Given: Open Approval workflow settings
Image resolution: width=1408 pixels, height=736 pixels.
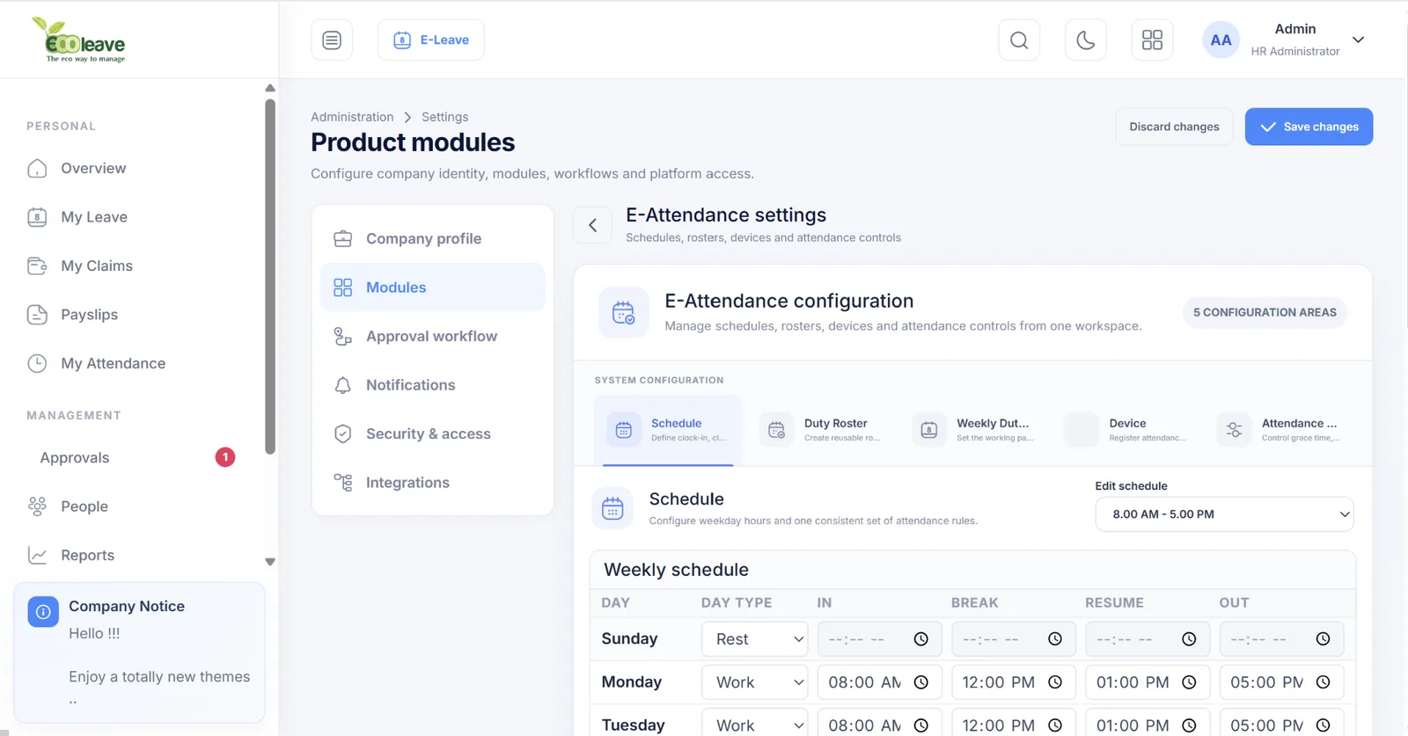Looking at the screenshot, I should coord(433,336).
